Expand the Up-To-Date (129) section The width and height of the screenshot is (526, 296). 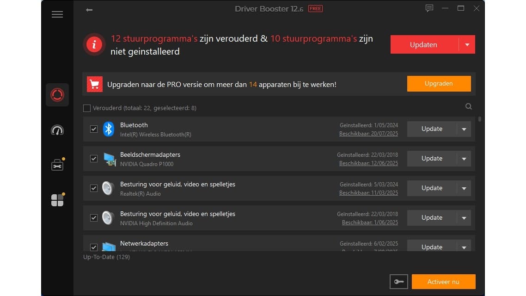(106, 257)
